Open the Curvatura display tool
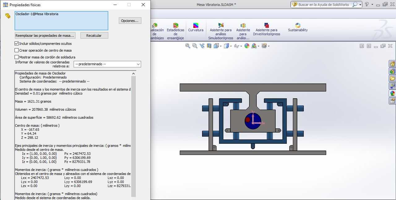The width and height of the screenshot is (396, 200). click(196, 27)
